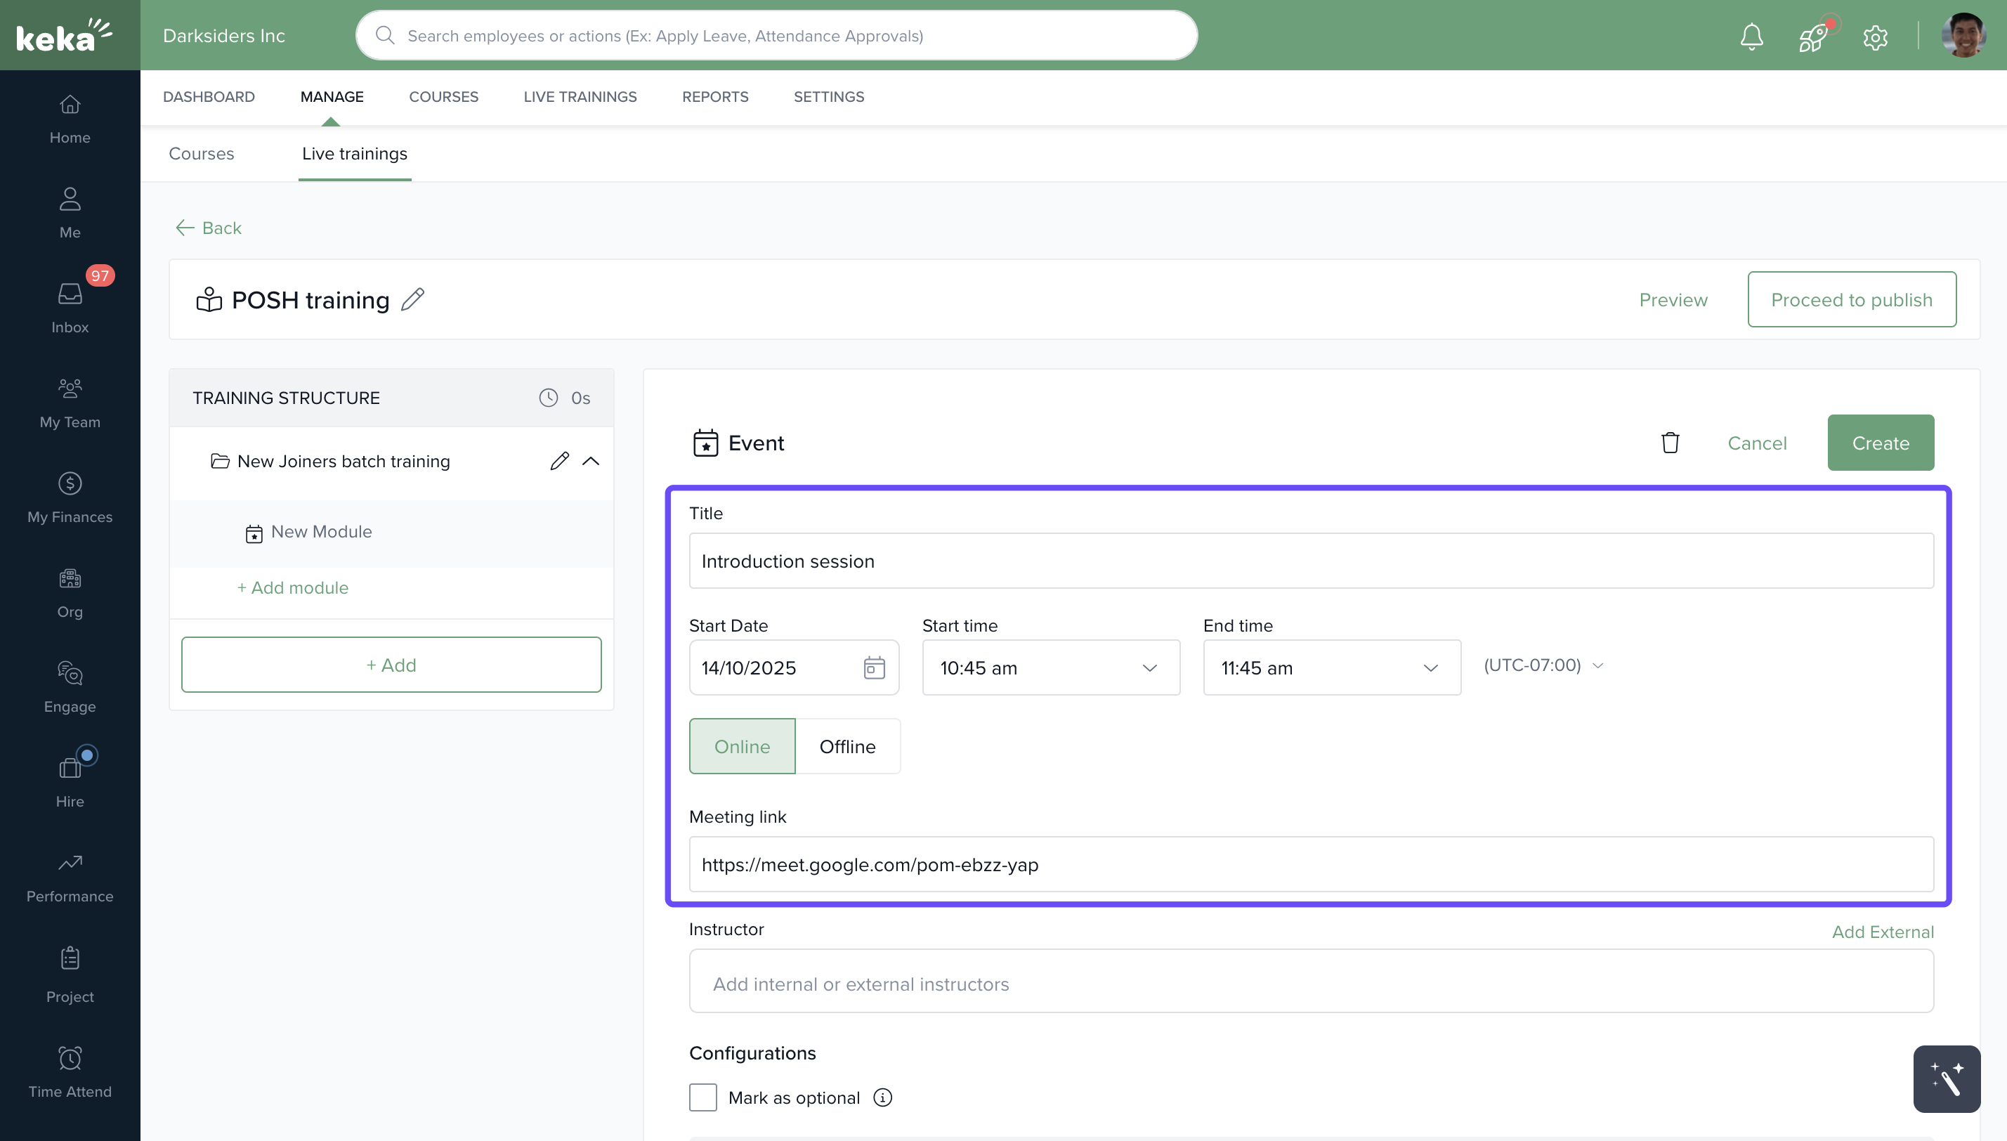This screenshot has height=1141, width=2007.
Task: Open the Start Date calendar picker
Action: pos(873,667)
